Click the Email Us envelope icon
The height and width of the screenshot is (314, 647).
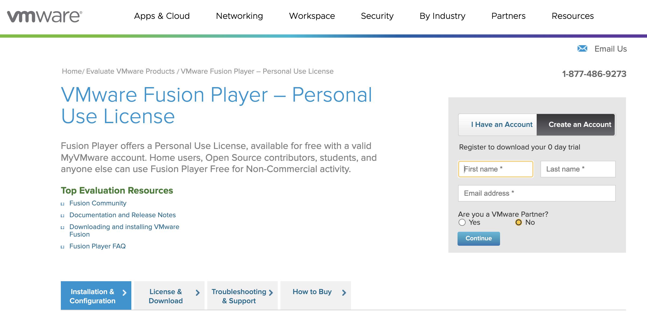tap(582, 49)
